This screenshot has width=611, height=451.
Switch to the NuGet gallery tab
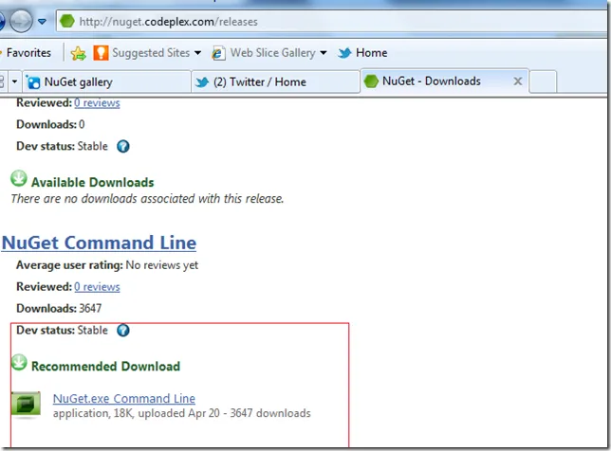tap(106, 81)
